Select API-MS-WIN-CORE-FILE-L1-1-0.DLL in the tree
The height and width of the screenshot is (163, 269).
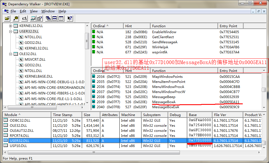(x=53, y=99)
